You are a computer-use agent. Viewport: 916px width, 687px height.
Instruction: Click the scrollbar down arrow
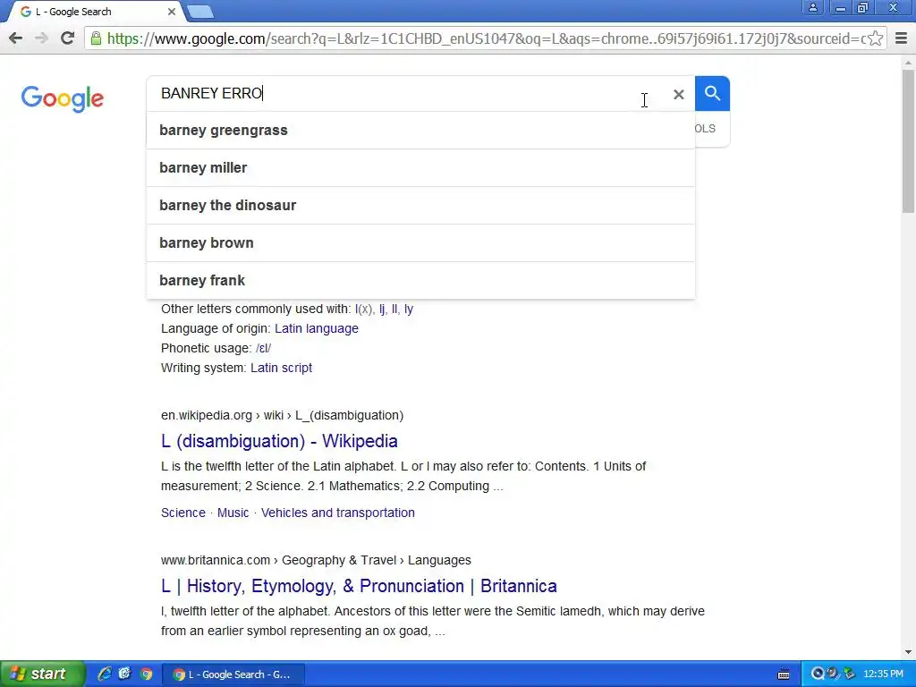pos(909,652)
